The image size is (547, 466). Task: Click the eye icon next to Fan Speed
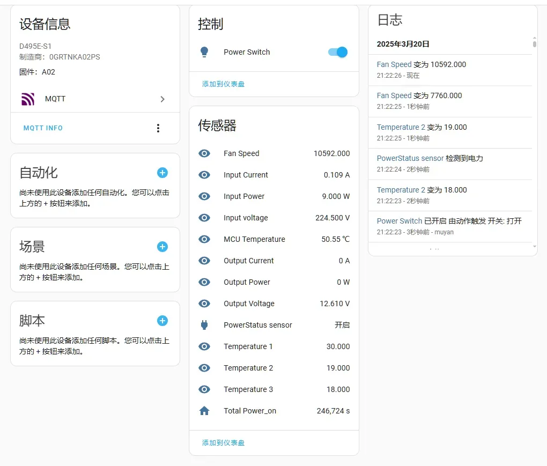point(204,153)
